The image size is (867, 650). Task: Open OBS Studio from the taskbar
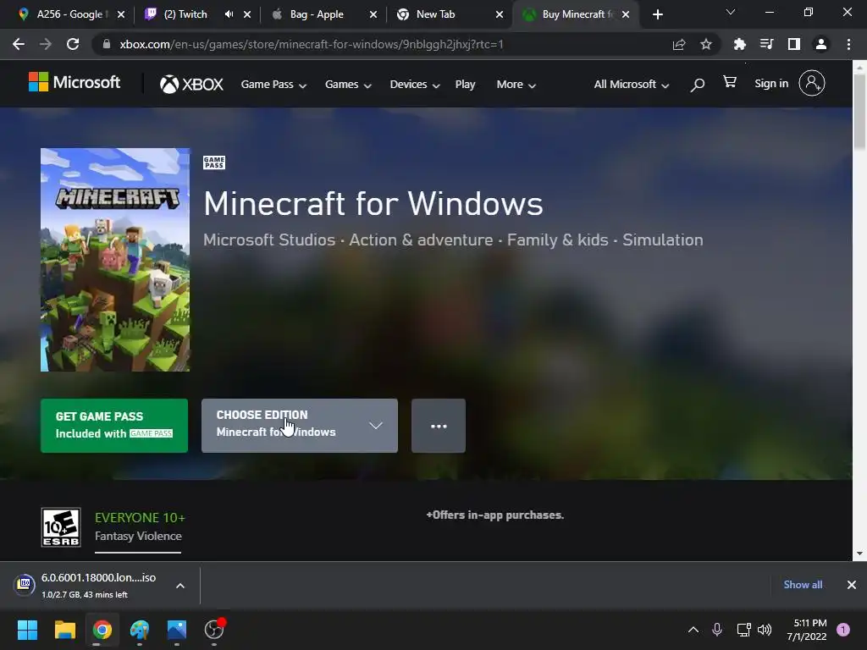[214, 630]
